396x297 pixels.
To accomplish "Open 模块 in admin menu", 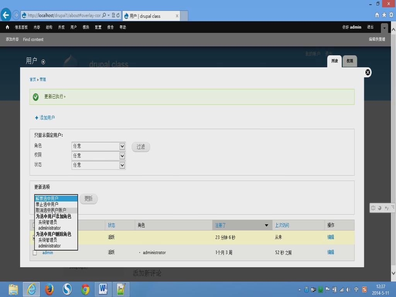I will [x=86, y=27].
